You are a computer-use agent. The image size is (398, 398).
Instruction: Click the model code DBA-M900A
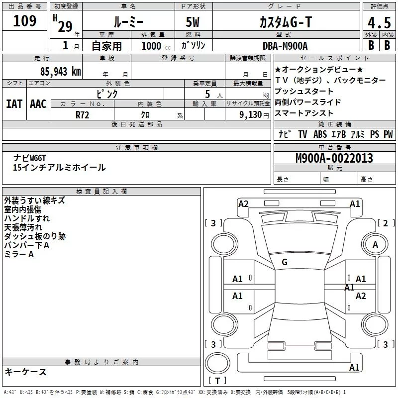pos(286,46)
